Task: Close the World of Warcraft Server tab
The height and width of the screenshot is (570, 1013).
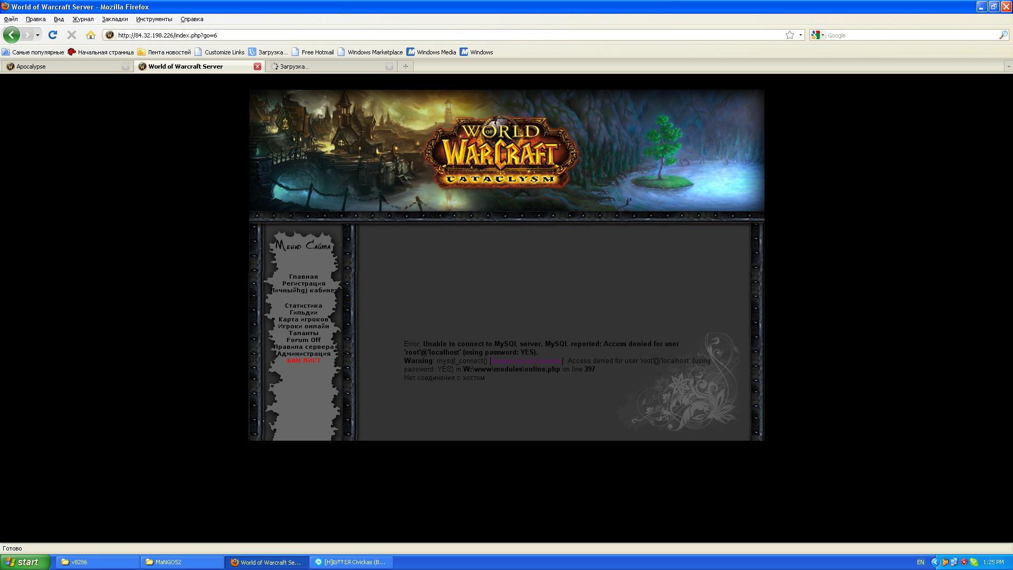Action: tap(257, 66)
